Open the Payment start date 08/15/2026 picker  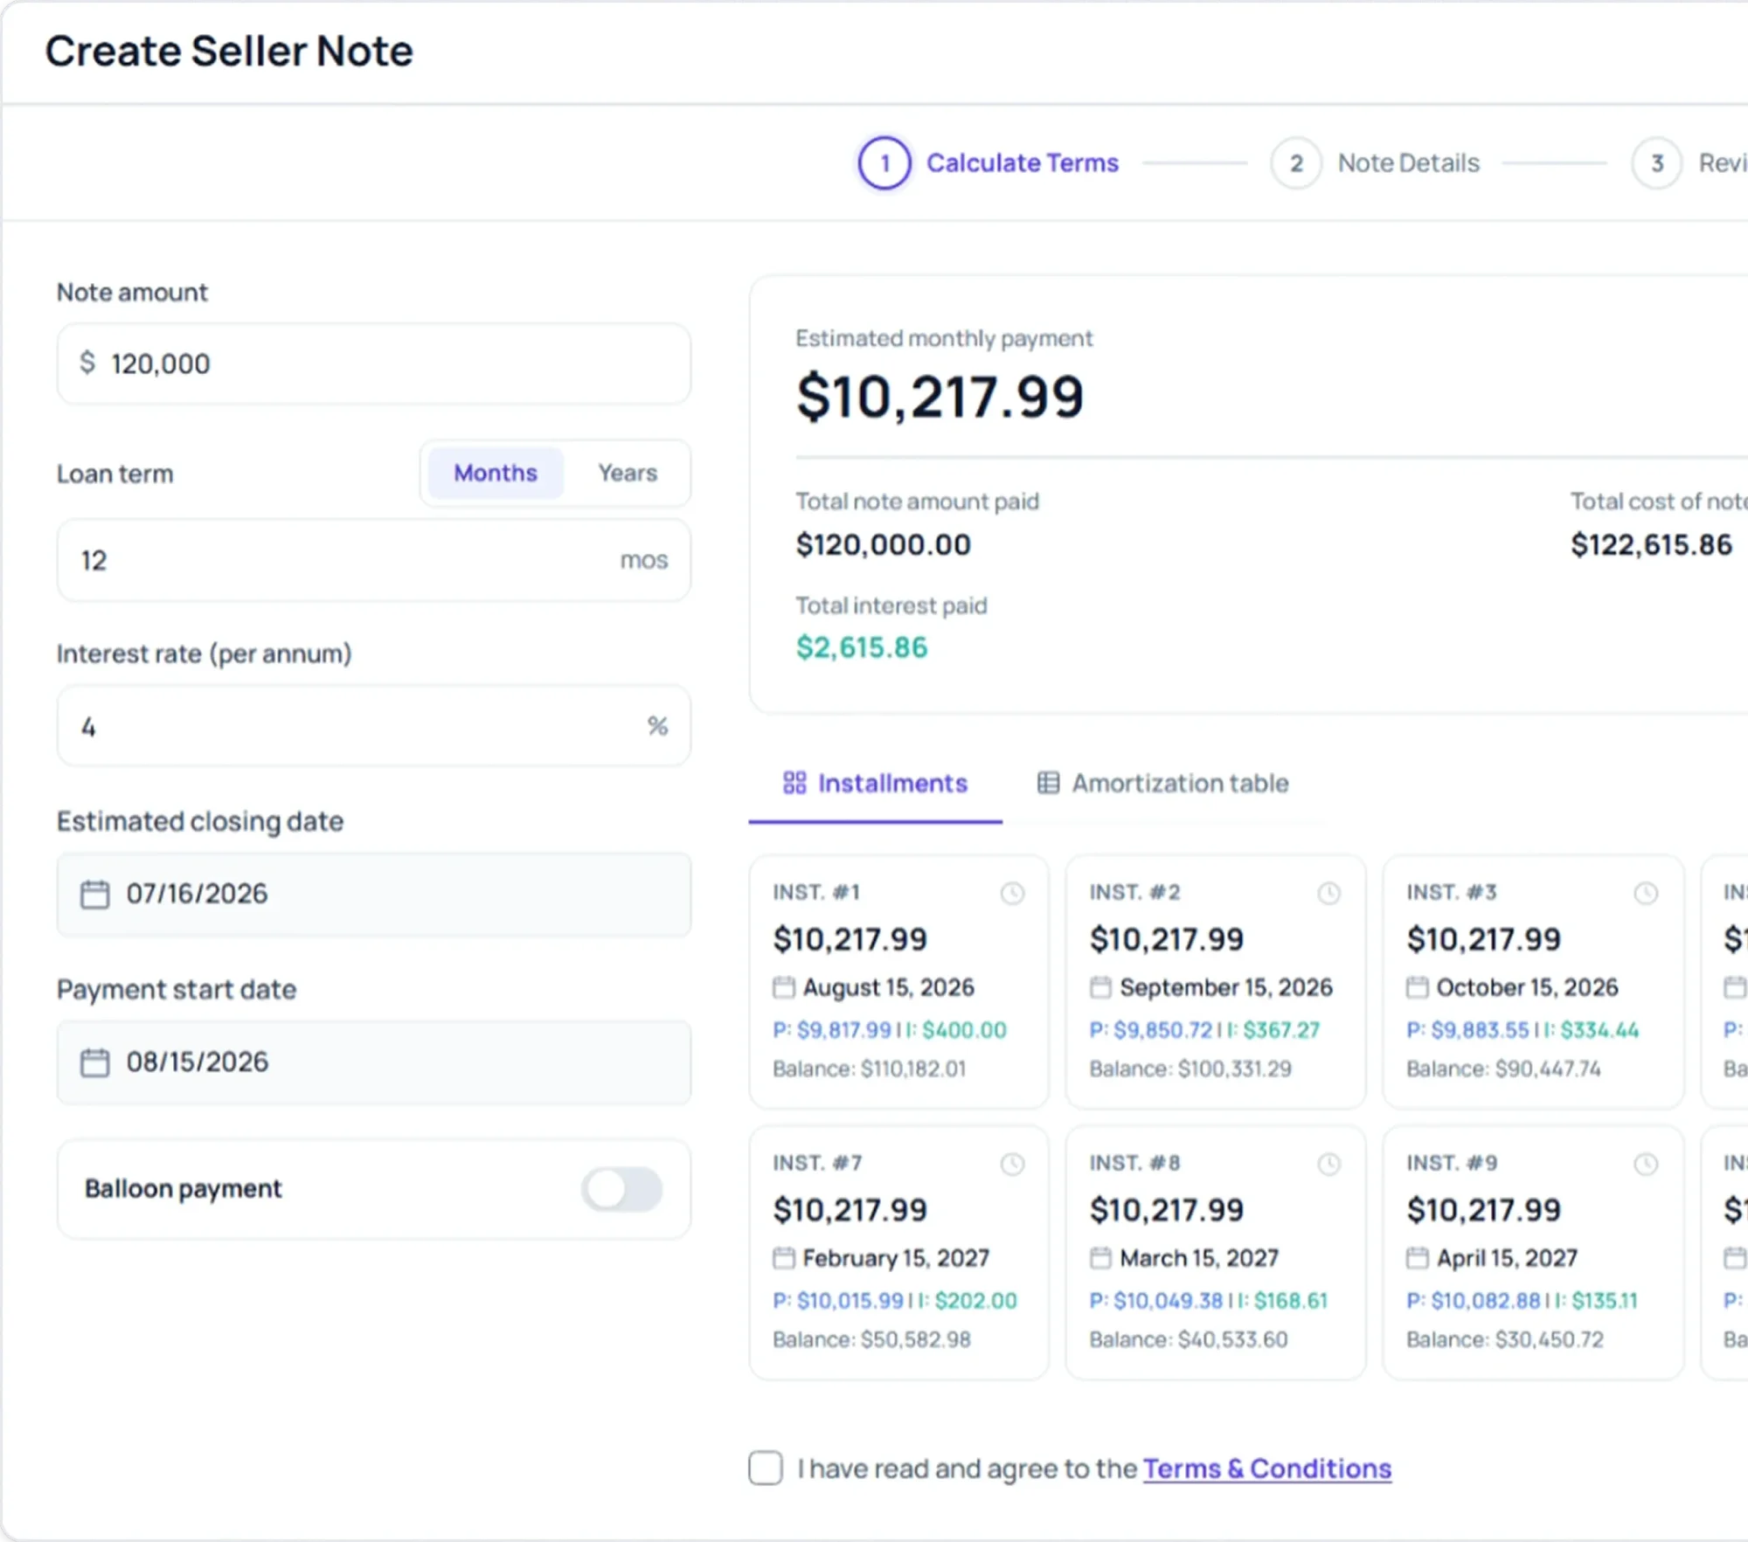[374, 1062]
